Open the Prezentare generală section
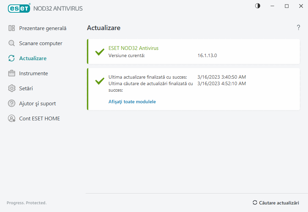Viewport: 308px width, 212px height. click(43, 28)
